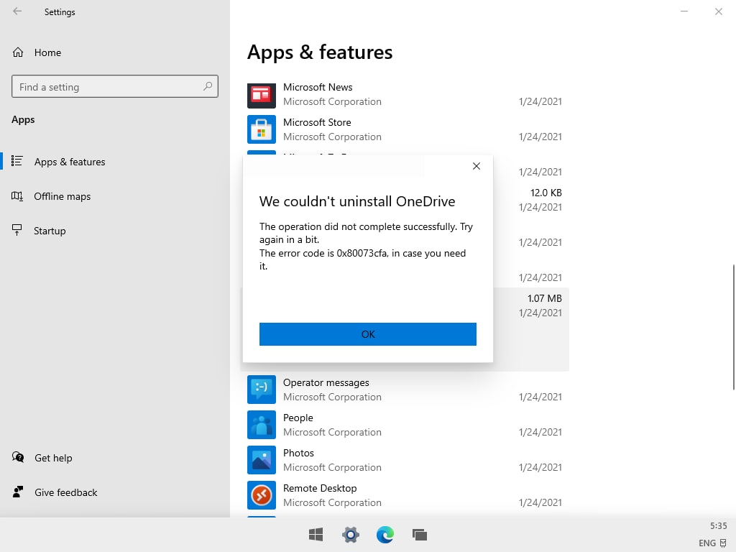This screenshot has height=552, width=736.
Task: Click the Apps & features list icon
Action: coord(17,161)
